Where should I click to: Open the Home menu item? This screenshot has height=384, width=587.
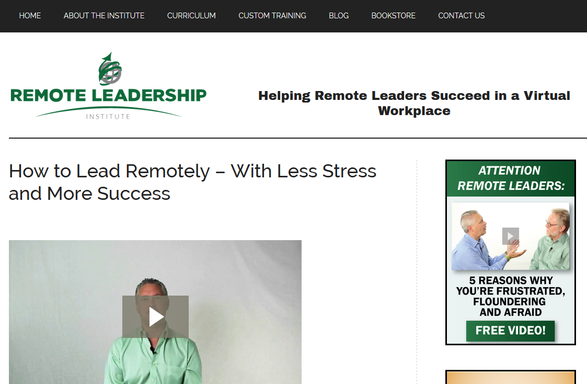pyautogui.click(x=30, y=16)
